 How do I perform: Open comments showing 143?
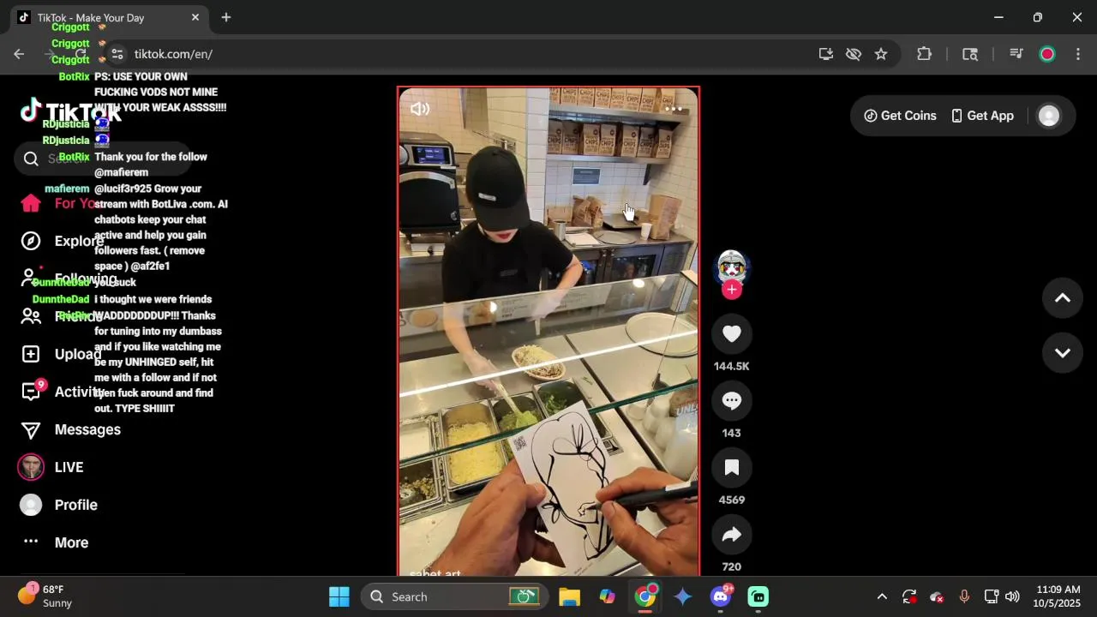pos(731,401)
